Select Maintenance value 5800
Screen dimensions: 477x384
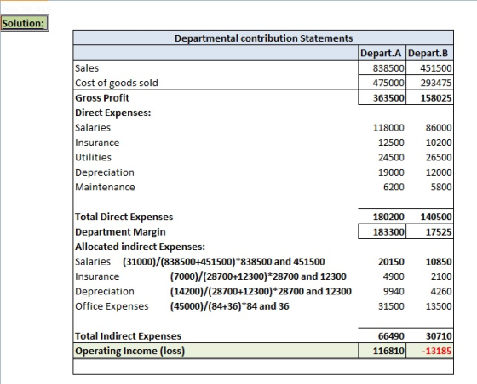tap(441, 187)
